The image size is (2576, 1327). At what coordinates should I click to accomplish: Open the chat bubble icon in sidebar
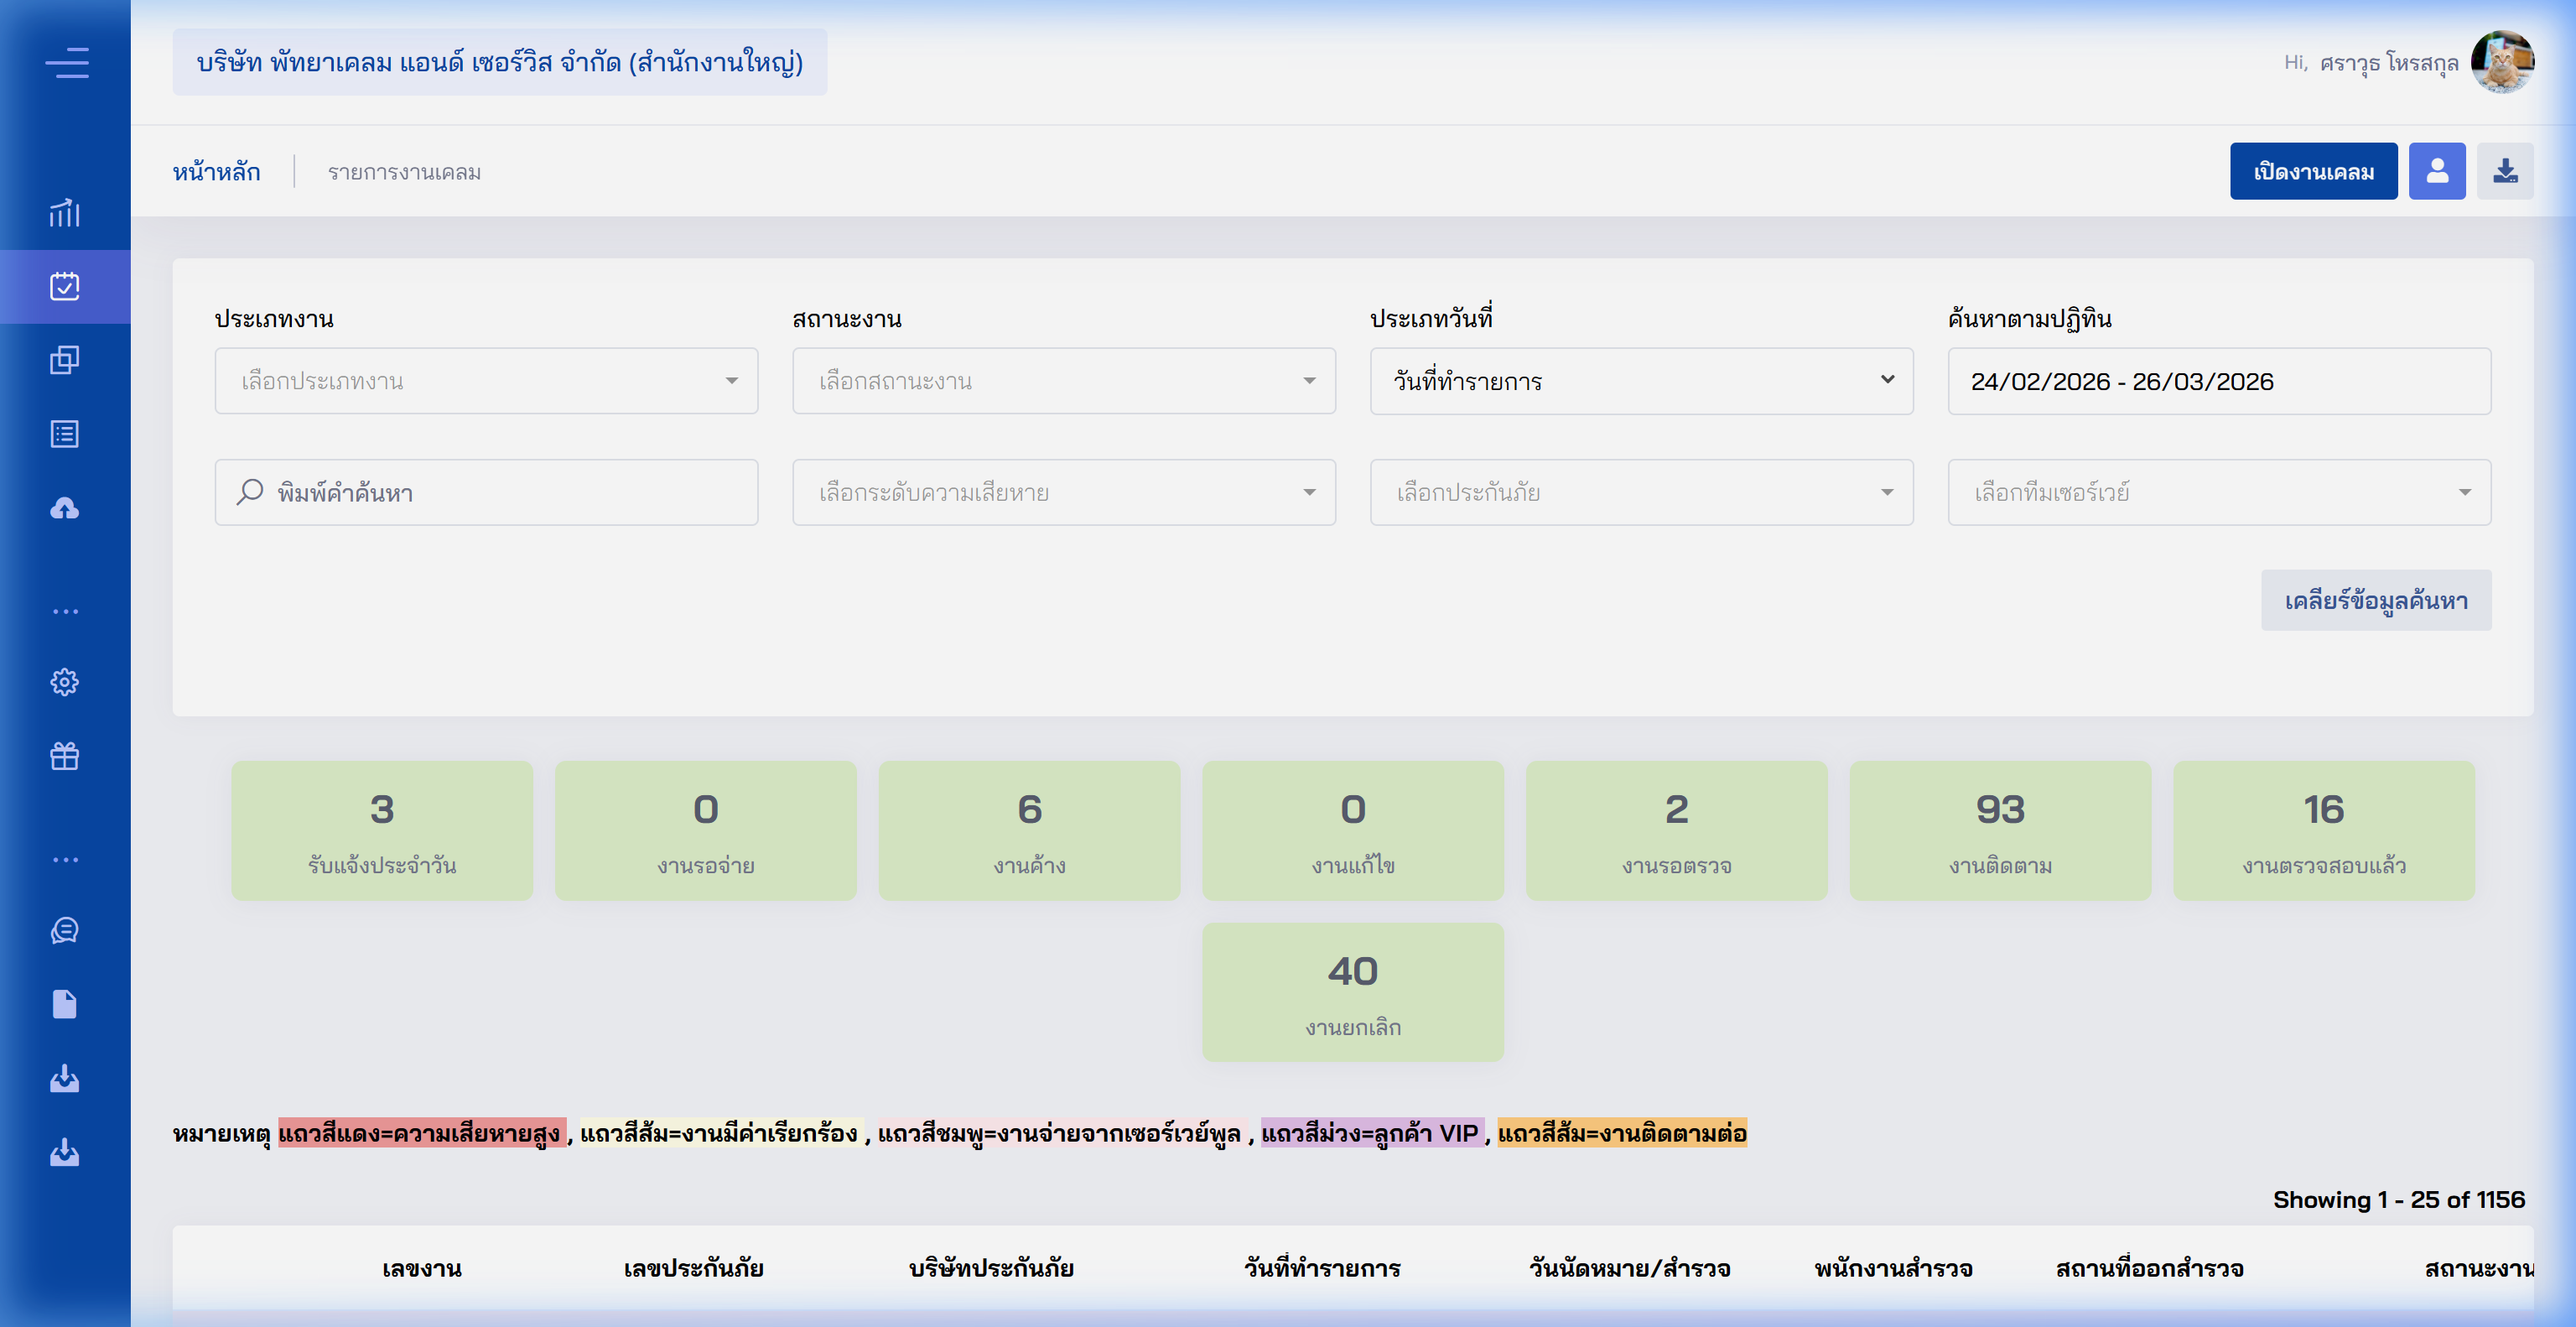coord(64,931)
